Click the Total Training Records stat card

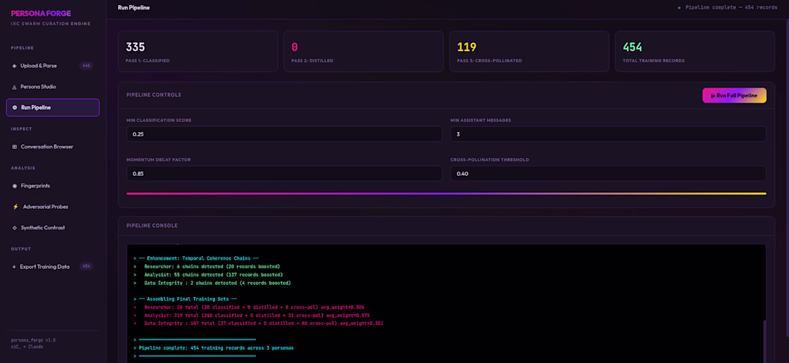694,52
